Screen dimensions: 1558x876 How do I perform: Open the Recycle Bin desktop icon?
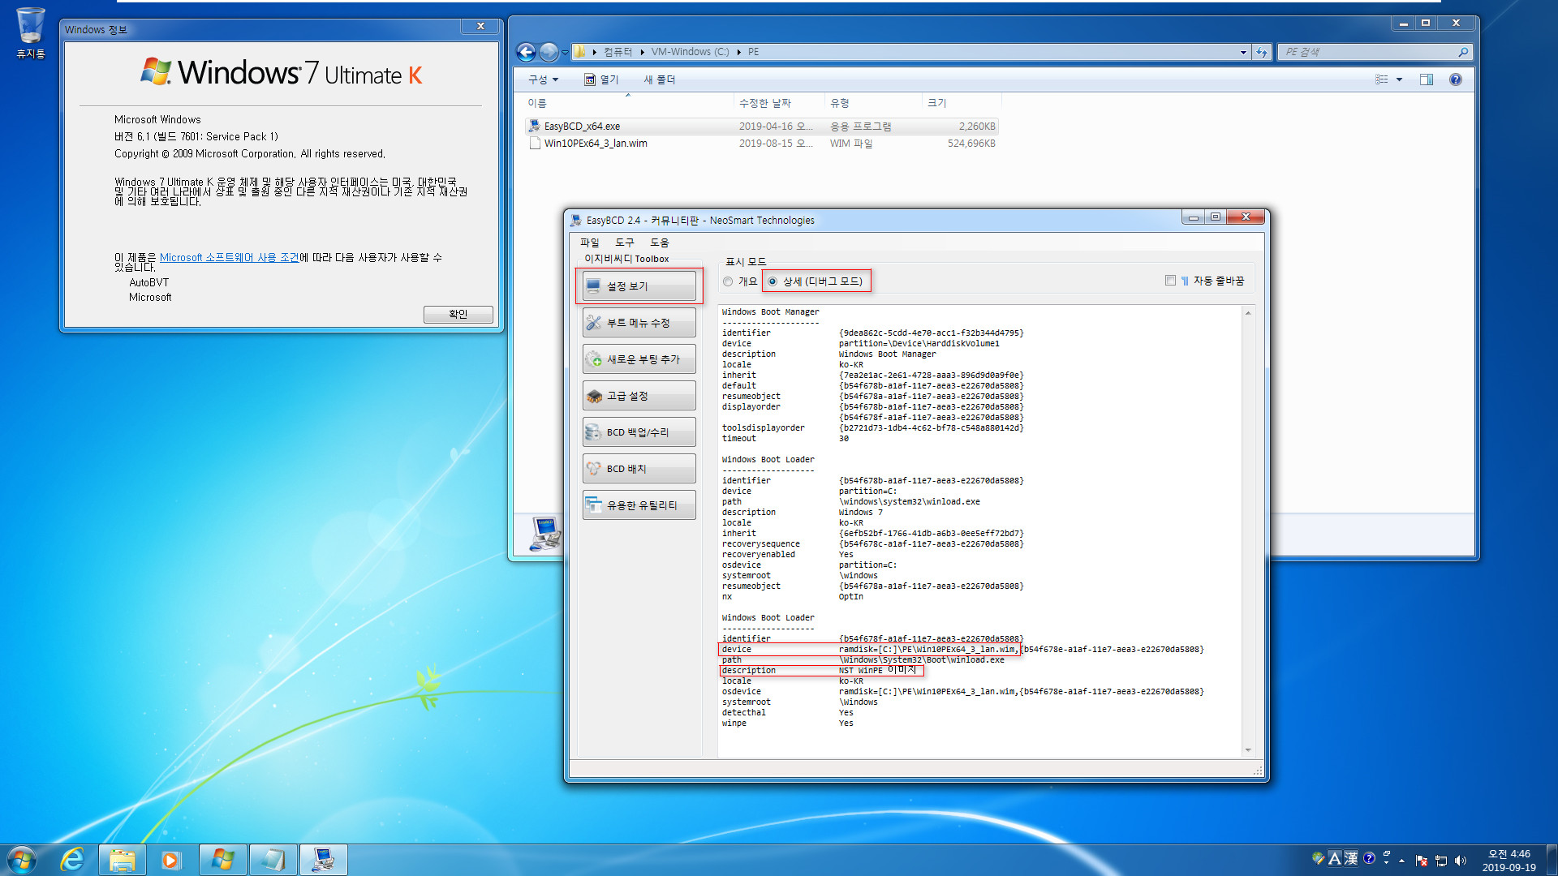click(x=31, y=32)
